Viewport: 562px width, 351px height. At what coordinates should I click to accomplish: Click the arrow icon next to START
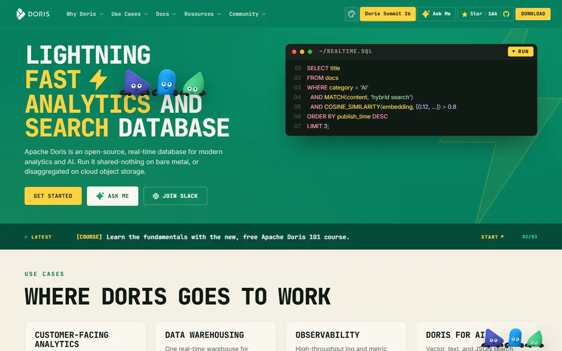(502, 237)
